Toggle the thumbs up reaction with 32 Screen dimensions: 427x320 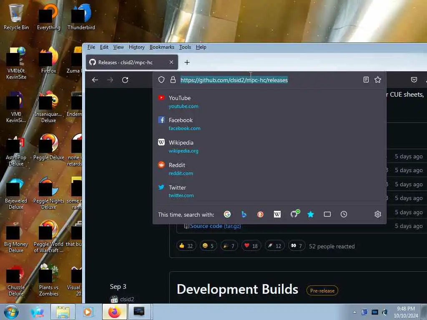point(186,246)
